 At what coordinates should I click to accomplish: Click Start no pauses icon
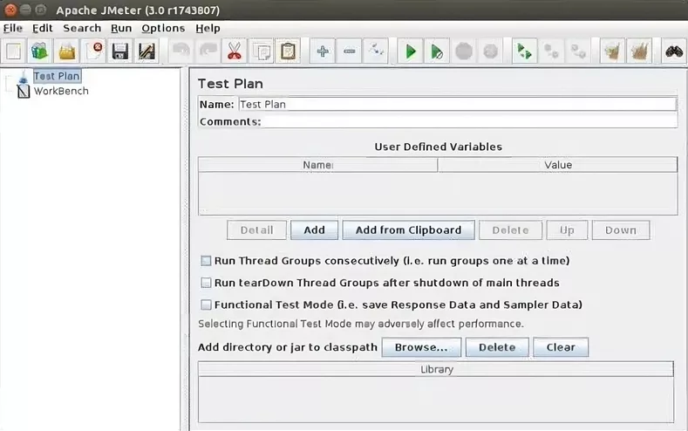pos(437,51)
